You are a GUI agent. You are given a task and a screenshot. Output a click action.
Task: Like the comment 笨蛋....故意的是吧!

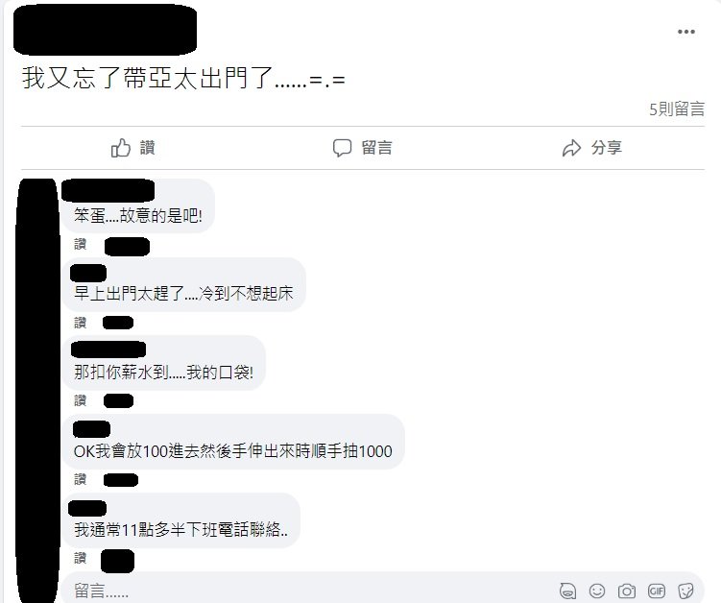[x=80, y=244]
